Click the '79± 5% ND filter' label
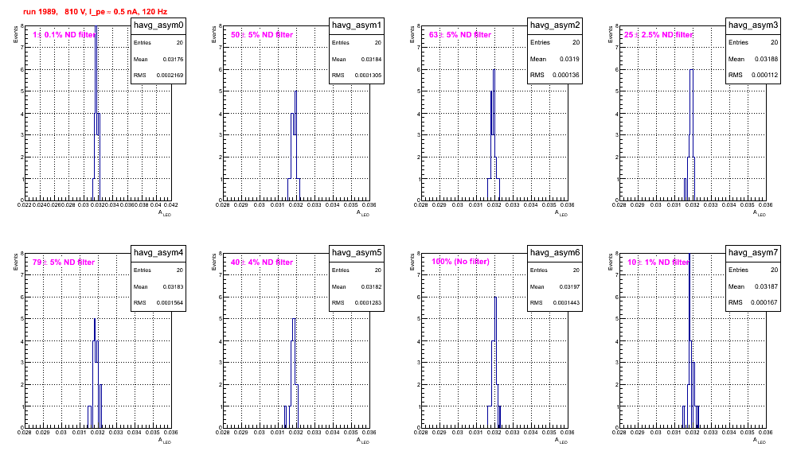Viewport: 793px width, 455px height. (64, 262)
